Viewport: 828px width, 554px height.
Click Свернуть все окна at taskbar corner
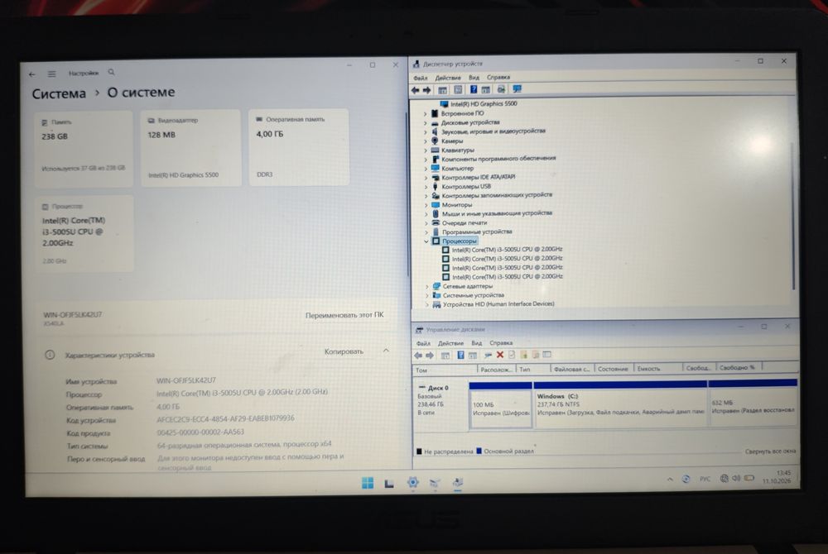(x=770, y=451)
